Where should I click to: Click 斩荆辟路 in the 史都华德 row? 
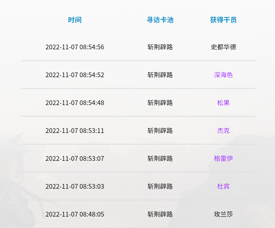[x=160, y=47]
